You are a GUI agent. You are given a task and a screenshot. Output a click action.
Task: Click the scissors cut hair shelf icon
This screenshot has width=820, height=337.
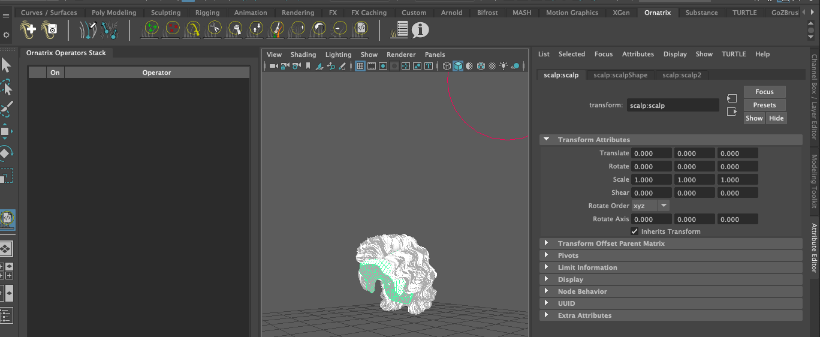(215, 28)
